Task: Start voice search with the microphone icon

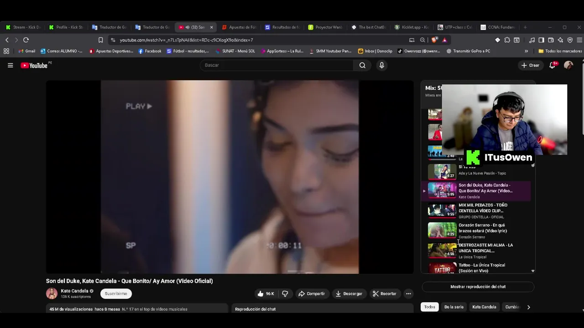Action: (382, 65)
